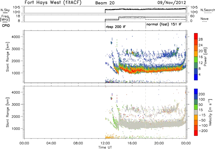Click the Velocity colorbar value '200'
Screen dimensions: 215x149
(202, 94)
